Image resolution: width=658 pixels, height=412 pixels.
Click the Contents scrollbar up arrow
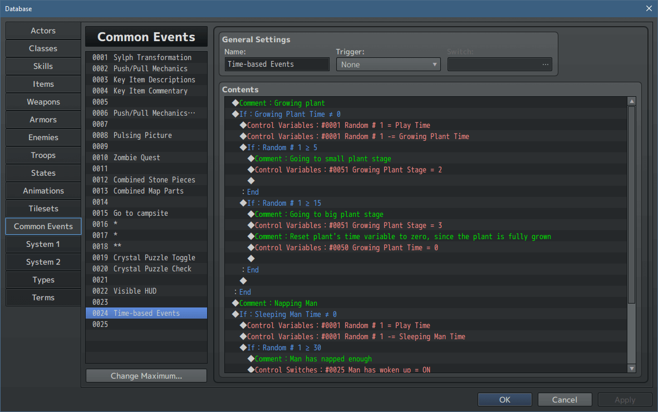(x=632, y=101)
